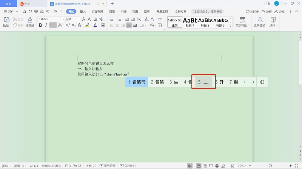Click the Undo arrow icon
The image size is (302, 169).
48,12
